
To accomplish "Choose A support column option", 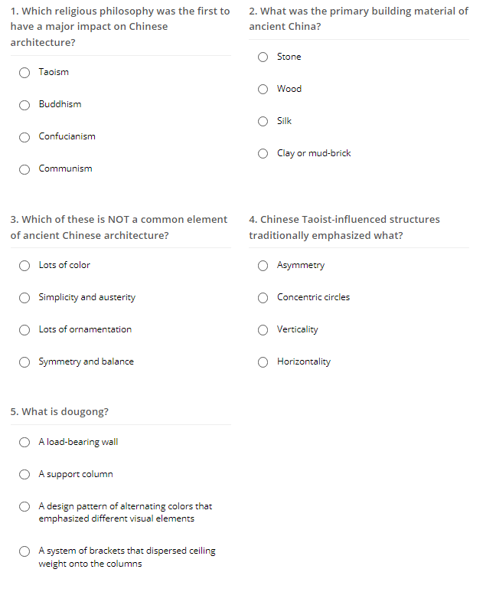I will pyautogui.click(x=24, y=474).
